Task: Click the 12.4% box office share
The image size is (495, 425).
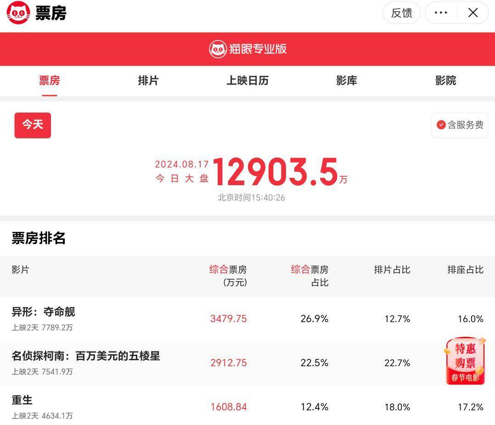Action: pyautogui.click(x=315, y=407)
